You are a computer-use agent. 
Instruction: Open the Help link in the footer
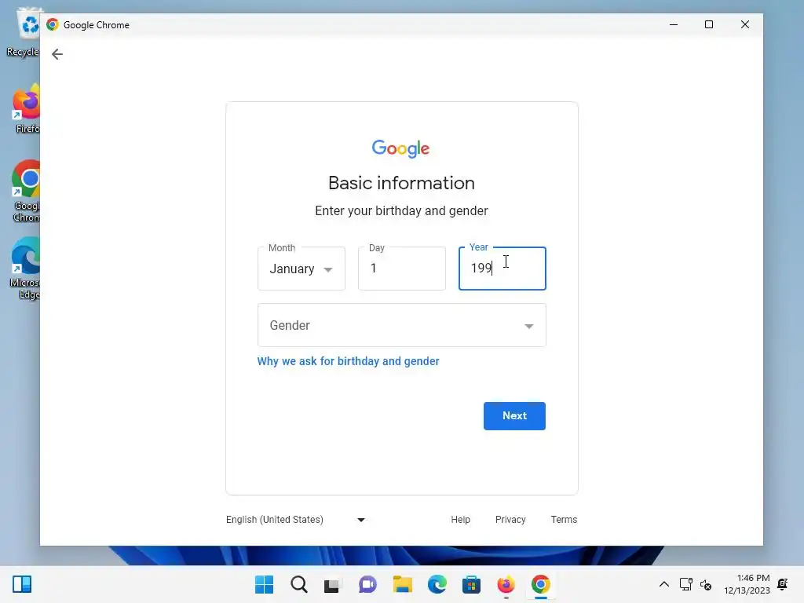pyautogui.click(x=460, y=520)
